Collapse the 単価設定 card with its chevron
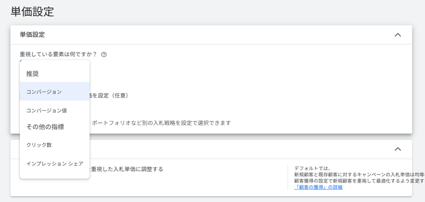Image resolution: width=425 pixels, height=202 pixels. pyautogui.click(x=397, y=35)
